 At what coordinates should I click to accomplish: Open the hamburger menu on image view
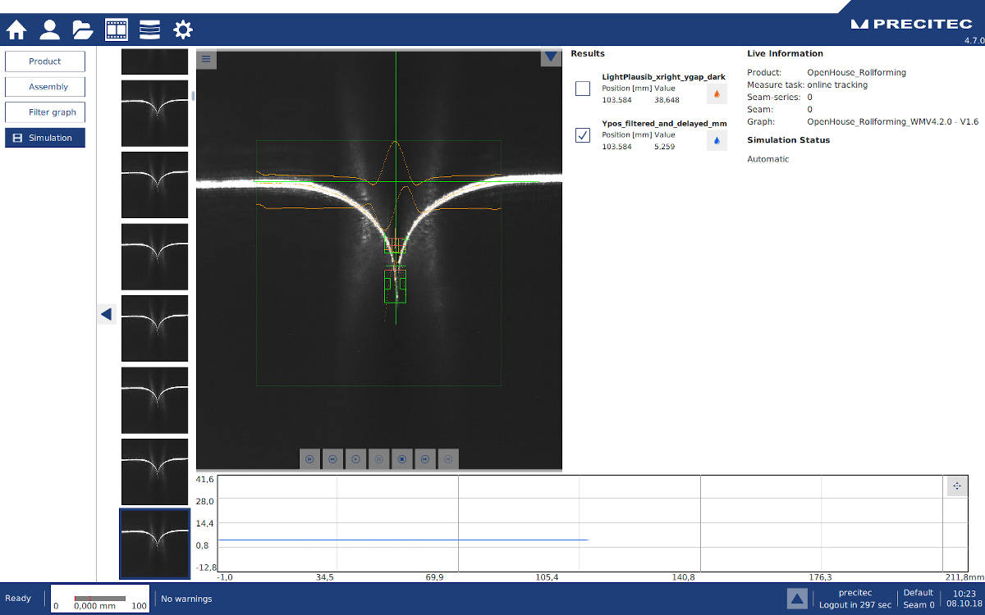coord(206,59)
